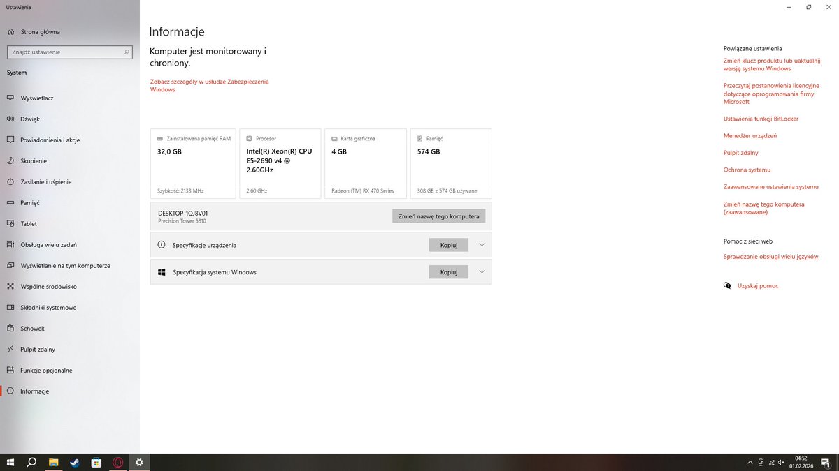Select the Pamięć storage icon in sidebar

tap(10, 203)
